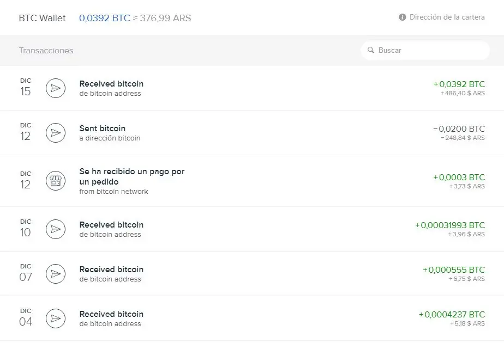Select the 'Se ha recibido un pago' entry
Image resolution: width=504 pixels, height=343 pixels.
coord(132,176)
